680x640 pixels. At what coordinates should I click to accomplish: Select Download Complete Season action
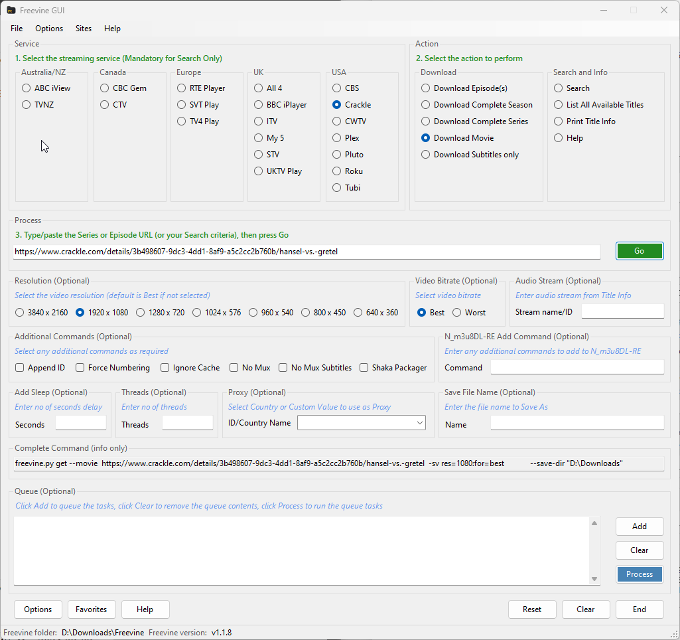(426, 105)
